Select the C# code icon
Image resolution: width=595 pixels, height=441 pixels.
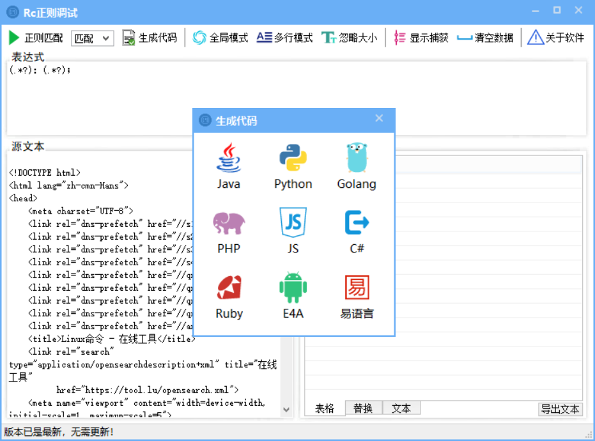pos(357,231)
